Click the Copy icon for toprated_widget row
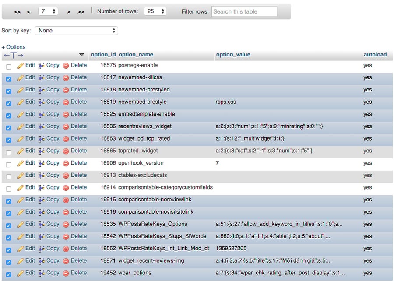This screenshot has height=281, width=394. coord(42,151)
